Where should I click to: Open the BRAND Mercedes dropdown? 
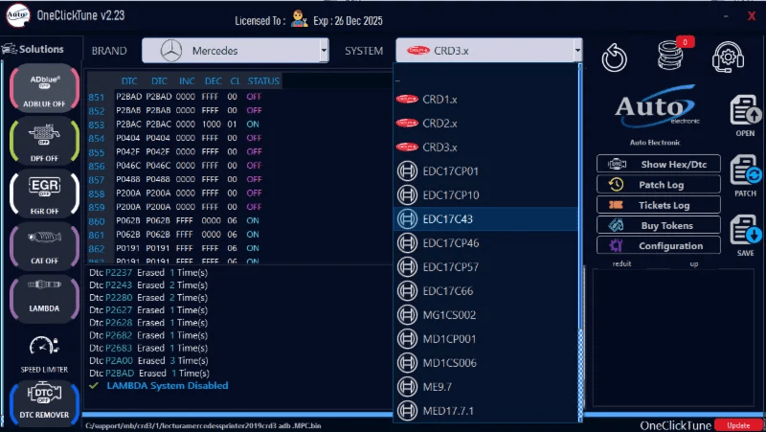pyautogui.click(x=235, y=51)
